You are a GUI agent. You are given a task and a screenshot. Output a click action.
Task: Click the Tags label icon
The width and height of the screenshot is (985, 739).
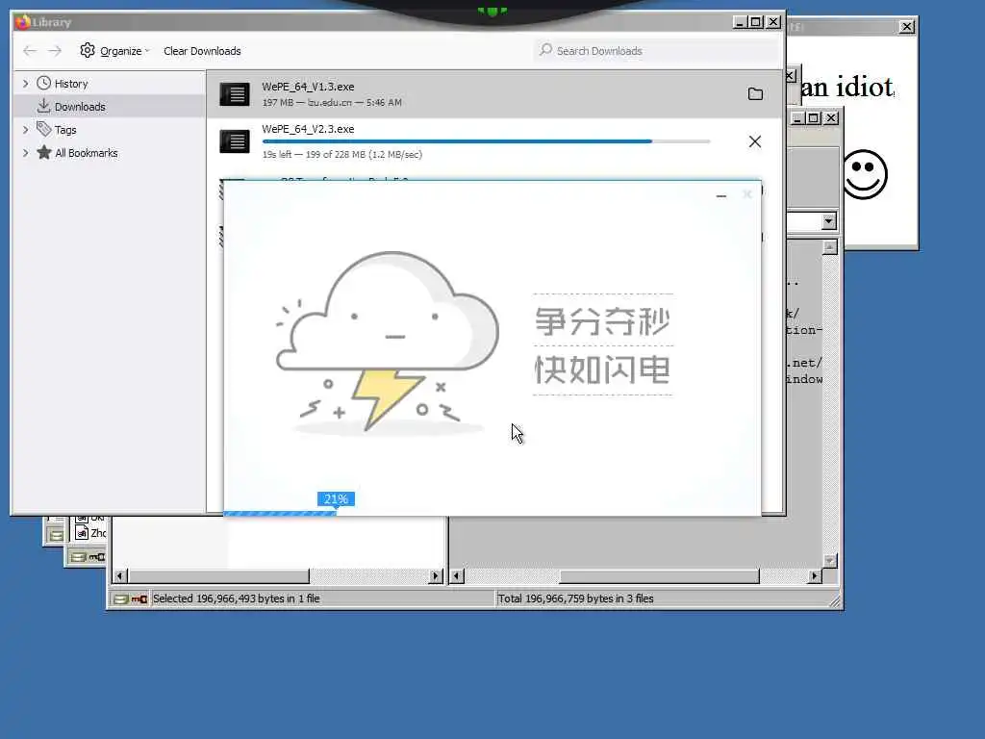coord(44,130)
